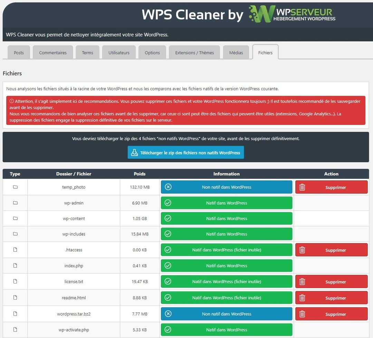Click the trash icon for wordpress.tar.bz2

click(x=302, y=314)
